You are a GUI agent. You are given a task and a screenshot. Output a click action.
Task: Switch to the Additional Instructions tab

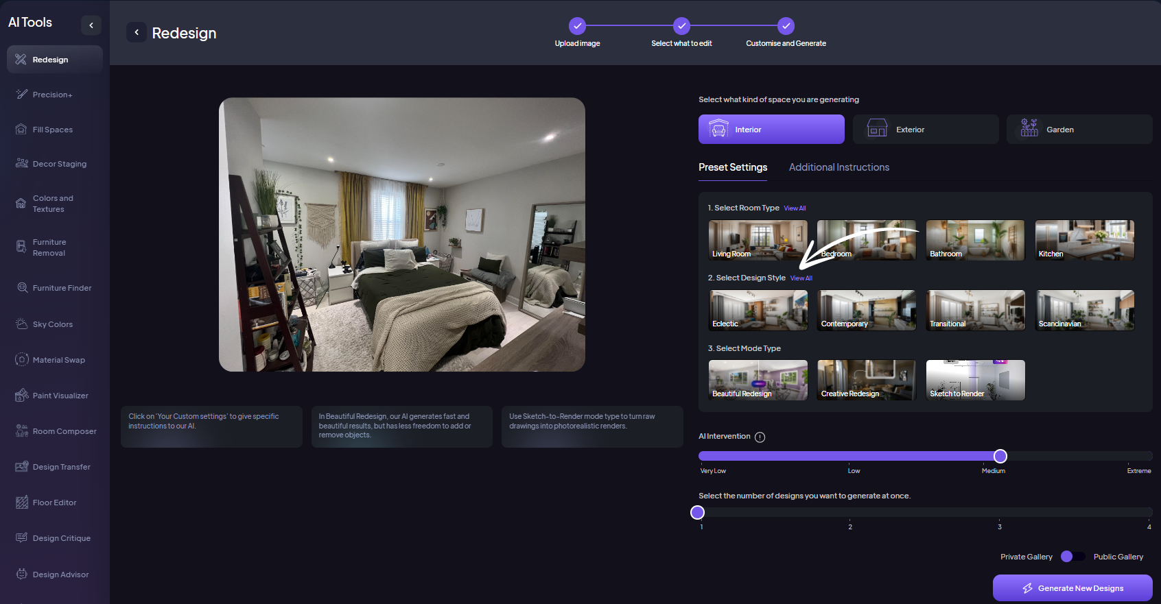coord(838,167)
